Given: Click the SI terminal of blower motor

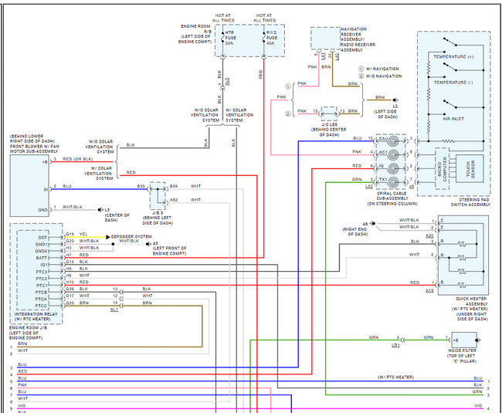Looking at the screenshot, I should pos(46,189).
